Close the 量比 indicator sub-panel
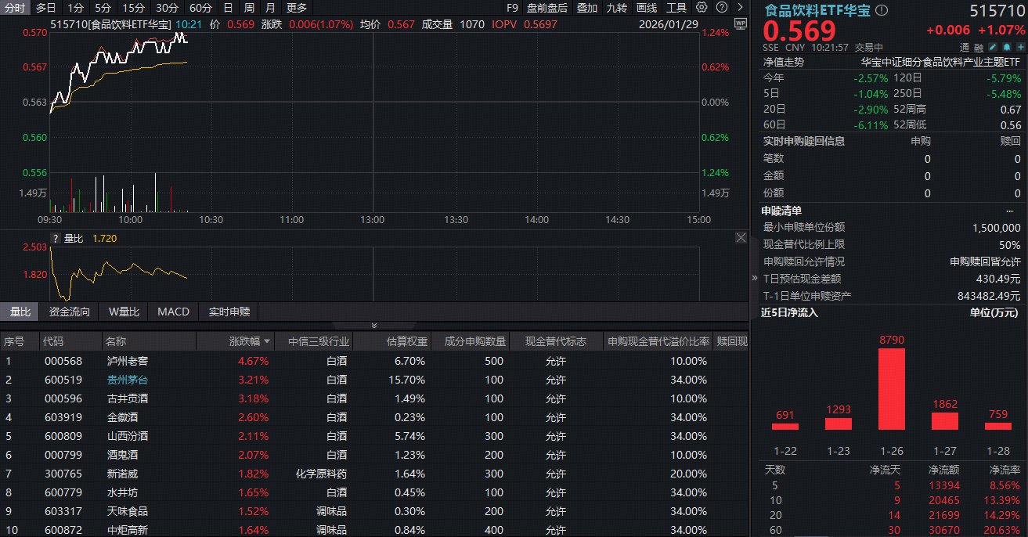 click(741, 237)
